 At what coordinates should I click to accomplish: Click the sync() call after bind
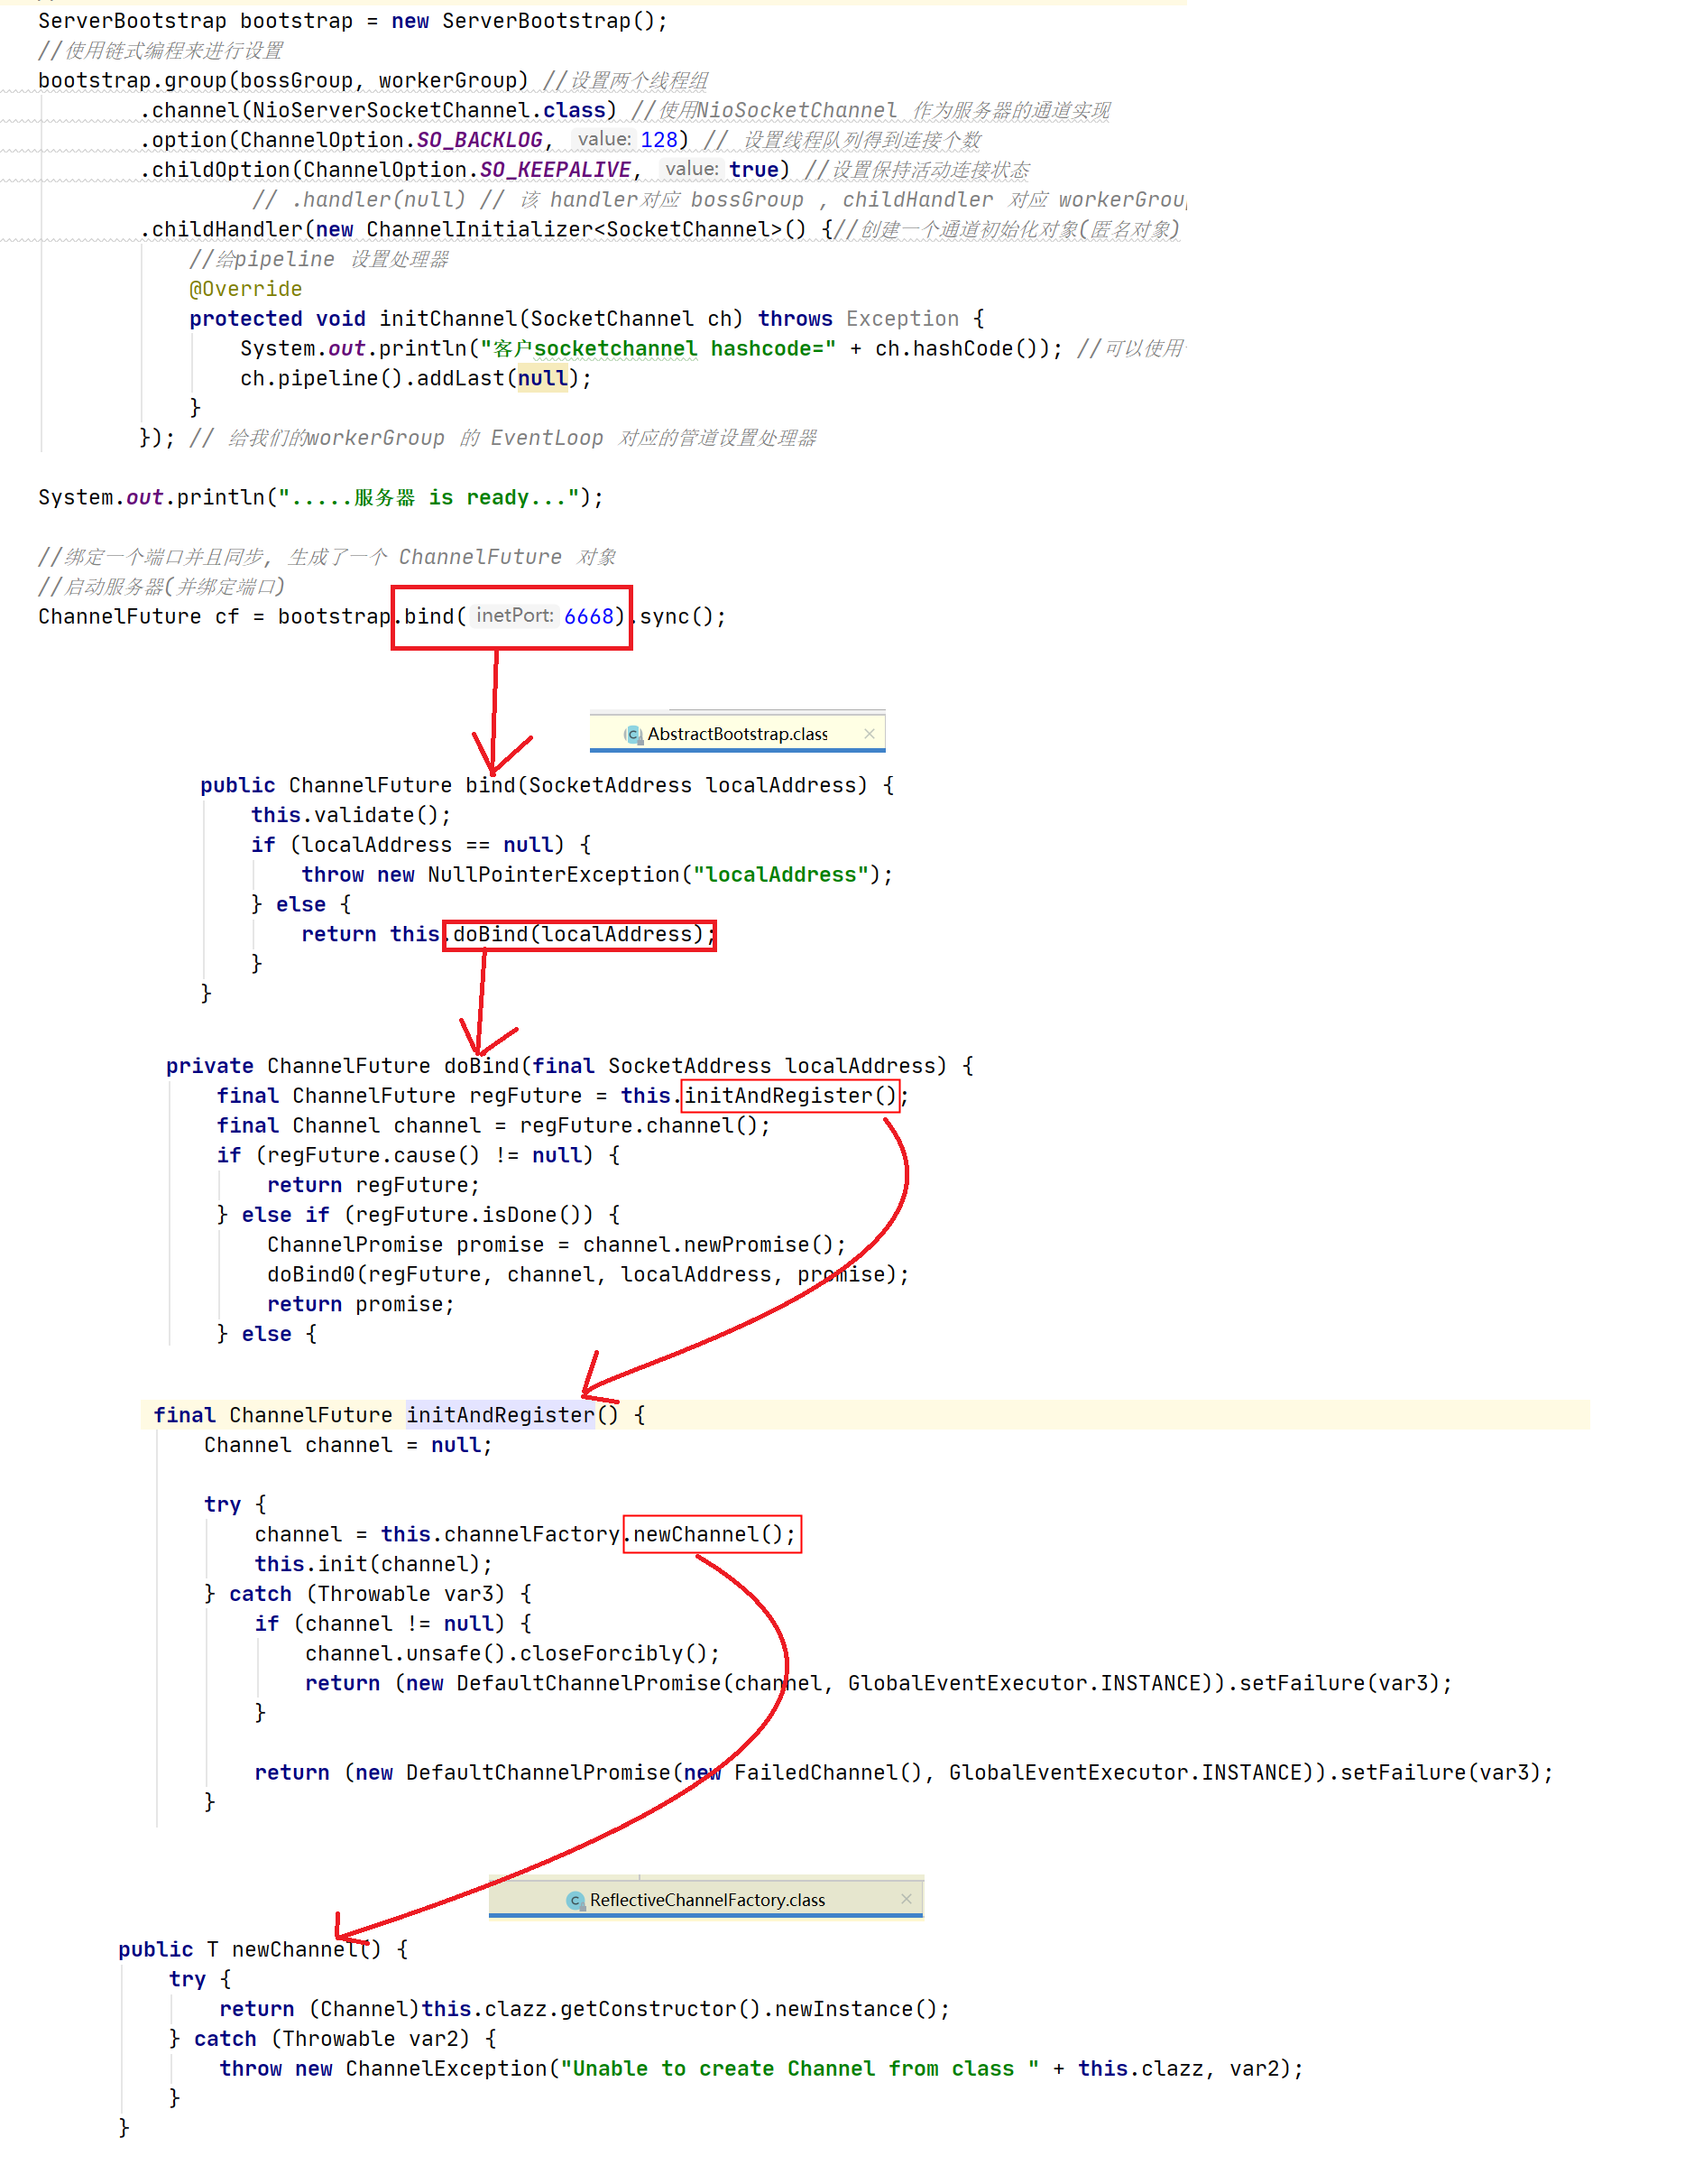click(676, 616)
